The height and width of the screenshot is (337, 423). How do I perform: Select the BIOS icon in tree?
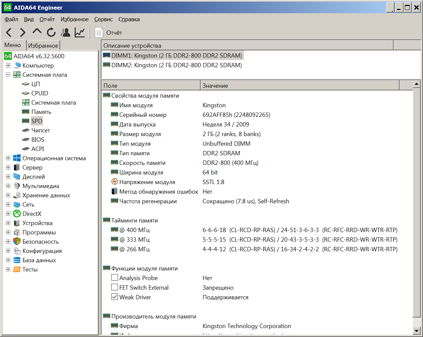tap(25, 140)
